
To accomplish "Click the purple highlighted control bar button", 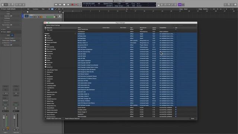I will [x=180, y=5].
